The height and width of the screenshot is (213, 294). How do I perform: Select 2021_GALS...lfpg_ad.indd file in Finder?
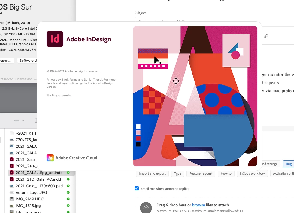tap(41, 173)
